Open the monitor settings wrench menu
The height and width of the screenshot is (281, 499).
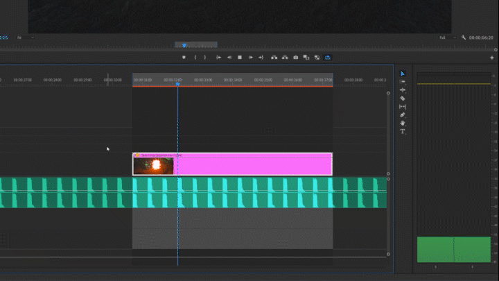(463, 37)
